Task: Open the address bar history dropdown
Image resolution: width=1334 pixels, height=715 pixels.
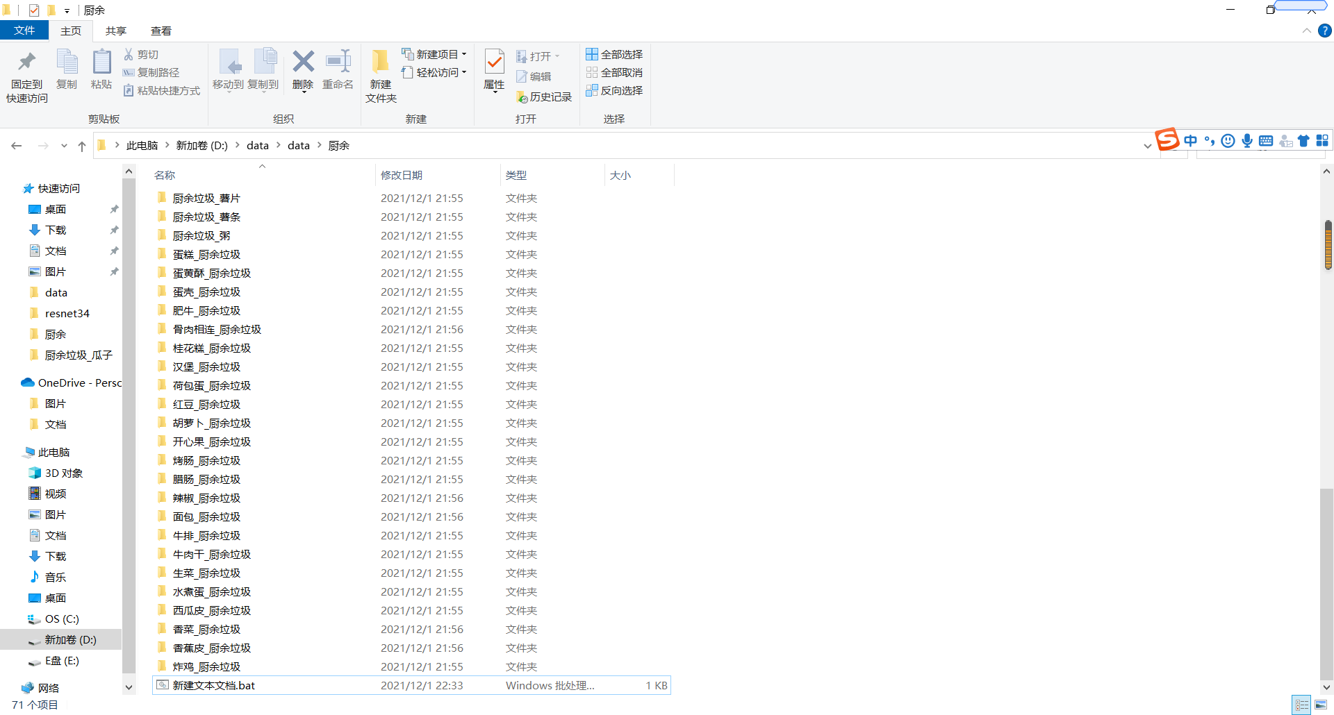Action: tap(1146, 146)
